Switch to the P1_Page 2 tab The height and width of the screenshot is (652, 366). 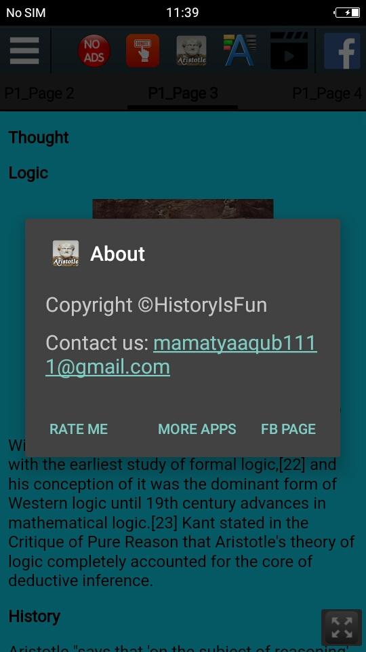pos(39,93)
